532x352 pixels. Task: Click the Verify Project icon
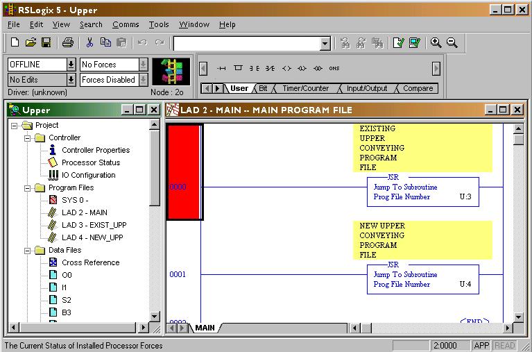pyautogui.click(x=414, y=42)
